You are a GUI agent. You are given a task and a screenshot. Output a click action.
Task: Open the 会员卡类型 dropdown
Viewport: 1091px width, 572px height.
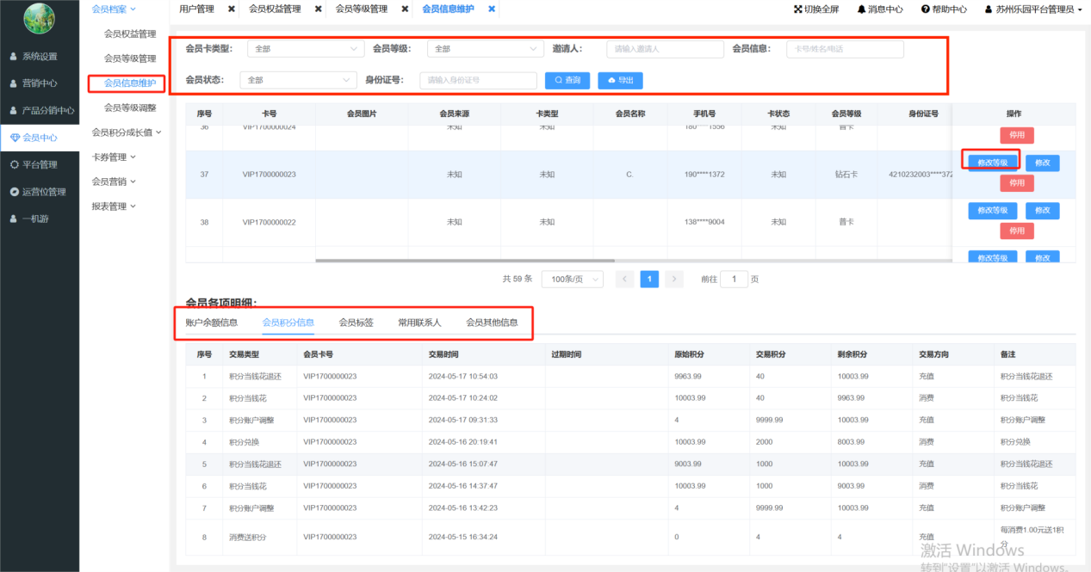(306, 49)
